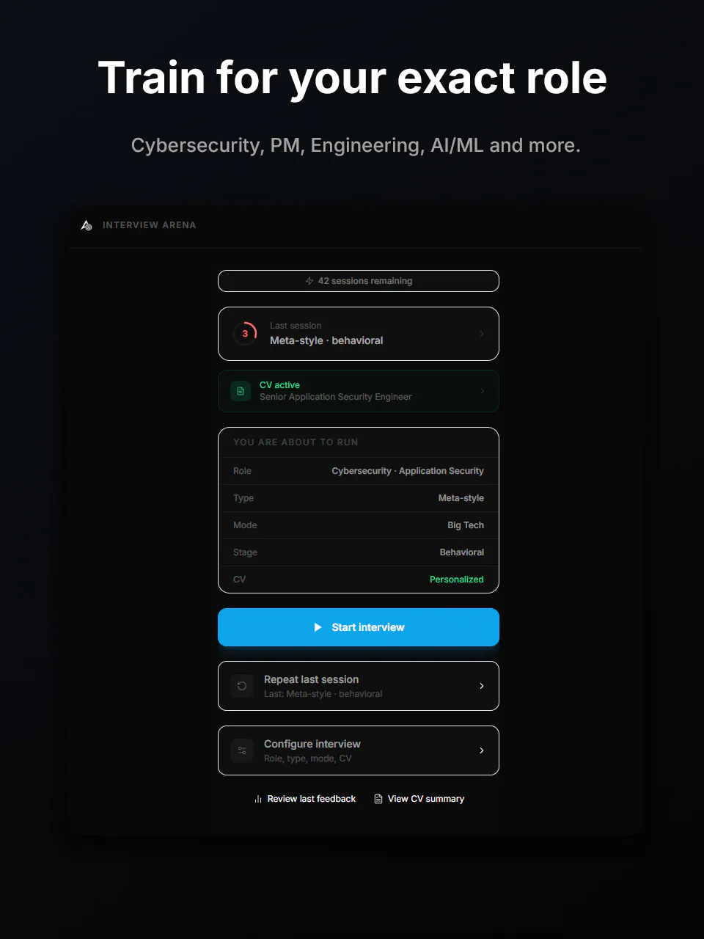Screen dimensions: 704x939
Task: Click the sliders icon for Configure interview
Action: [x=242, y=750]
